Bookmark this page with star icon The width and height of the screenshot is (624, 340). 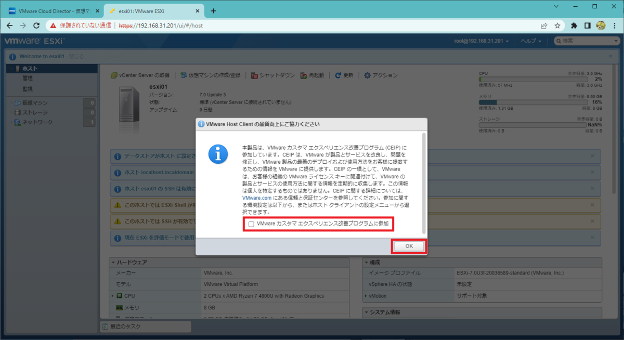[557, 25]
